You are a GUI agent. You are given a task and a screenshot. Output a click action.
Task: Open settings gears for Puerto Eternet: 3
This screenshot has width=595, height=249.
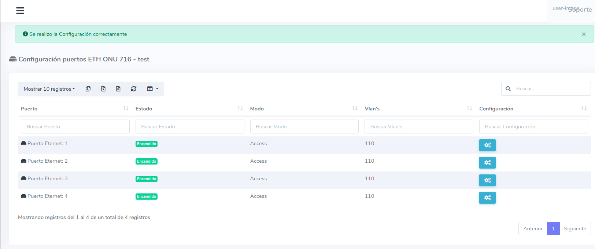coord(487,180)
